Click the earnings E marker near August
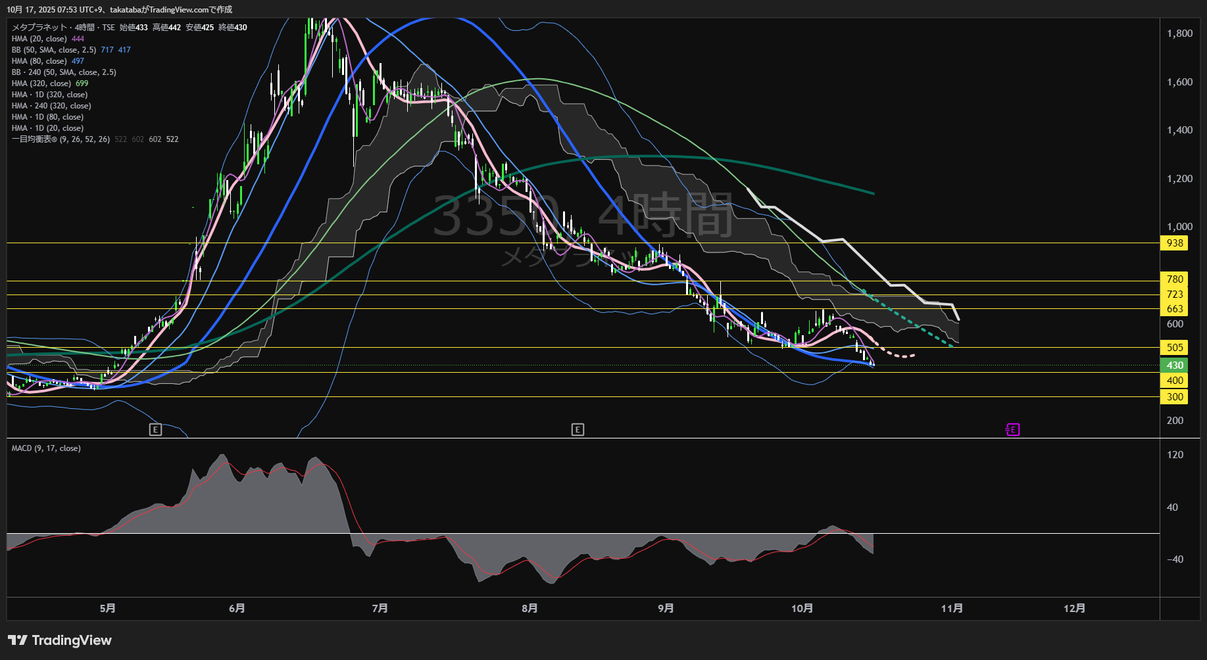Screen dimensions: 1207x660 [578, 430]
